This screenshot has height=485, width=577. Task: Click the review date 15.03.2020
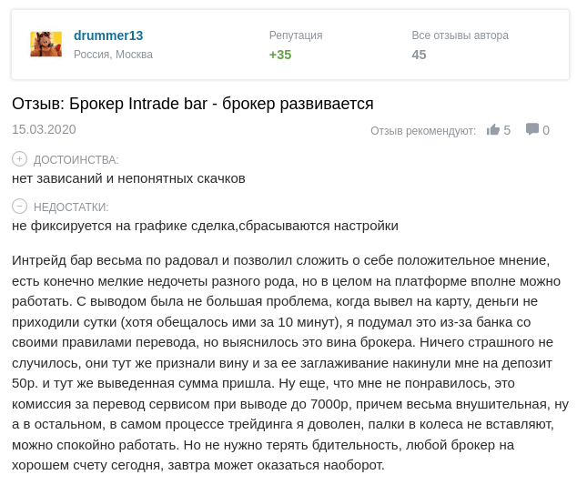coord(44,129)
